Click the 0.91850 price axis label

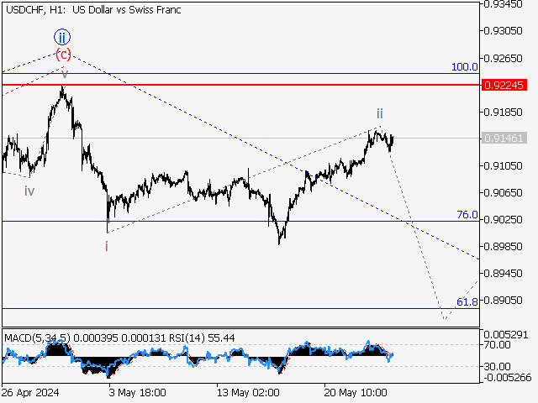coord(503,112)
